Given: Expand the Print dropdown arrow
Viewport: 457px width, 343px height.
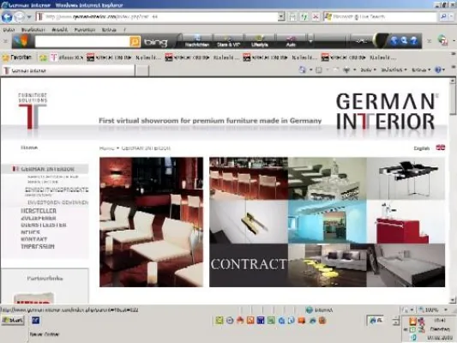Looking at the screenshot, I should coord(354,69).
